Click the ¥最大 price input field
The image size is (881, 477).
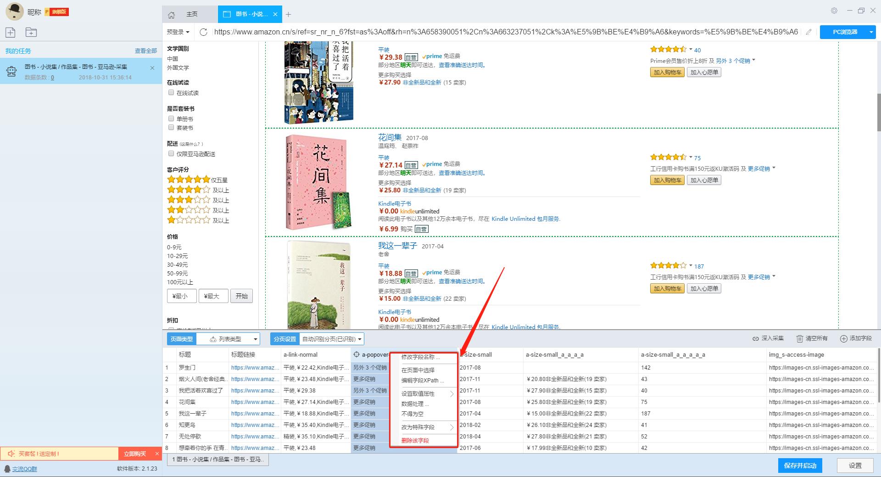(213, 296)
